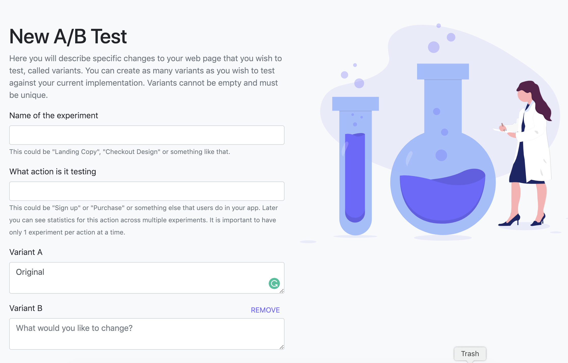Click the green Grammarly icon in Variant A
Screen dimensions: 568x363
point(274,283)
